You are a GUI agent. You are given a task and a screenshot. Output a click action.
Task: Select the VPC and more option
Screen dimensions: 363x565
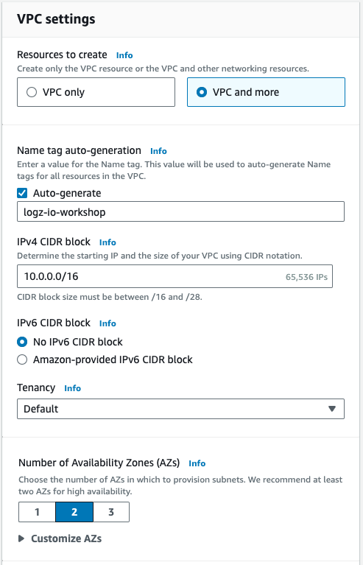click(x=266, y=92)
